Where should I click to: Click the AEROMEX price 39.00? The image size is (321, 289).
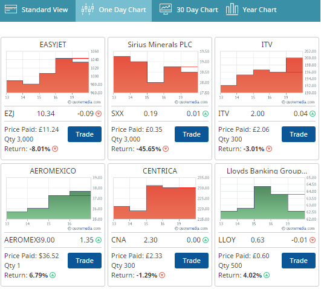(46, 240)
